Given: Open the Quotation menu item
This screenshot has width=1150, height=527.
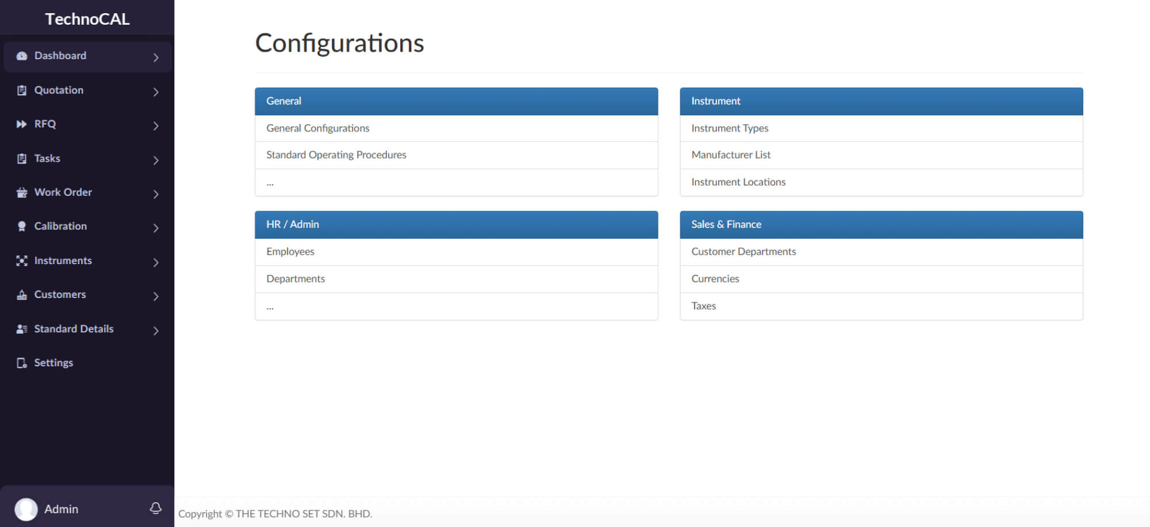Looking at the screenshot, I should [x=87, y=90].
